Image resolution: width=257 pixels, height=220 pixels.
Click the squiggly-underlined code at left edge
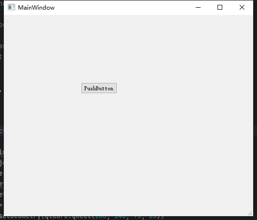[x=1, y=152]
